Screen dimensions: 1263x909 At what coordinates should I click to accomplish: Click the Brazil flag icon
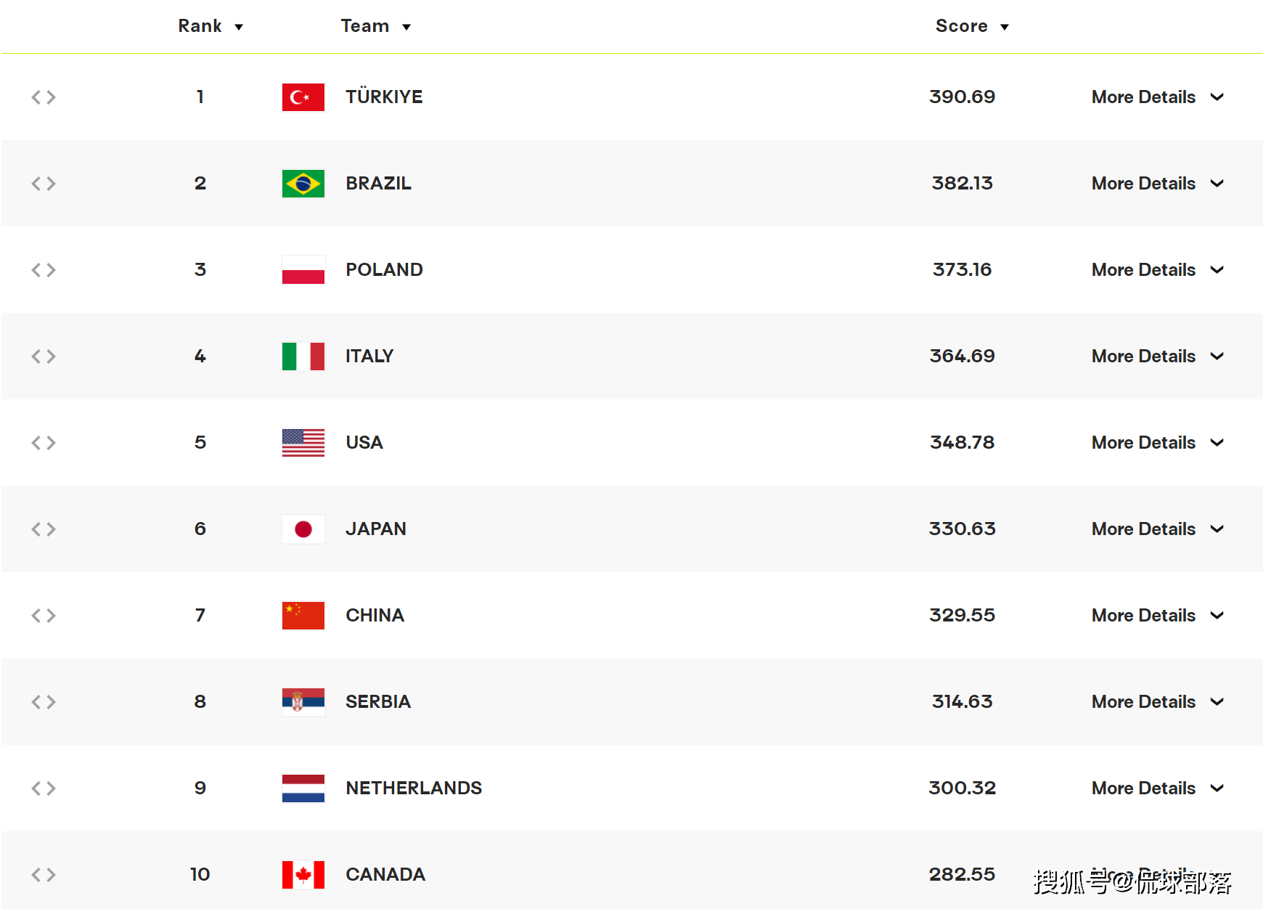point(303,184)
